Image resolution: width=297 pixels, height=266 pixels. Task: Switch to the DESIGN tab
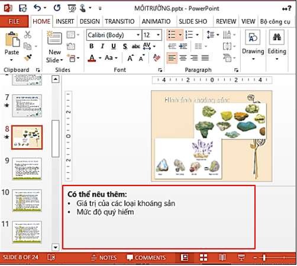(90, 21)
